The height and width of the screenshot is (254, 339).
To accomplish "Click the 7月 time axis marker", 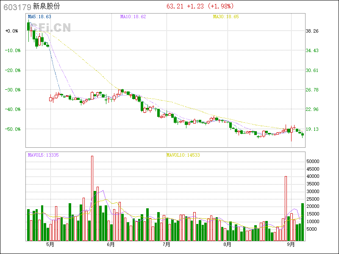I will coord(167,245).
